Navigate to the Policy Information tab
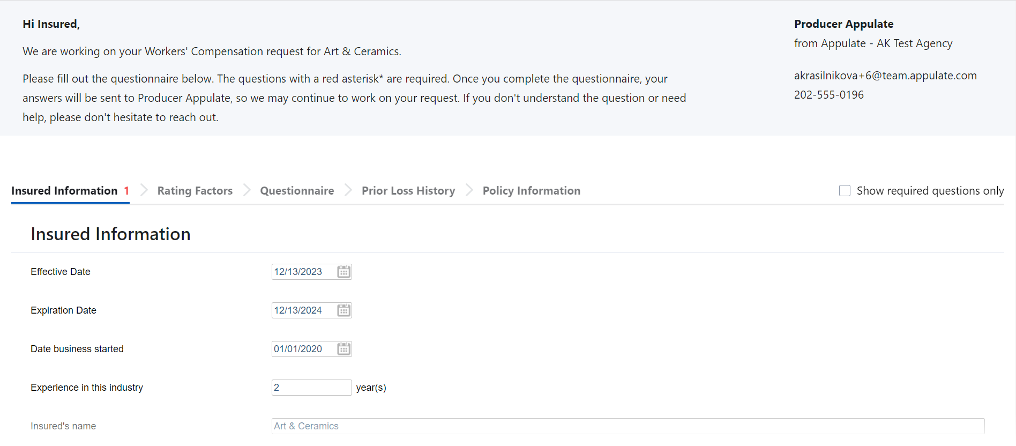 click(x=531, y=191)
